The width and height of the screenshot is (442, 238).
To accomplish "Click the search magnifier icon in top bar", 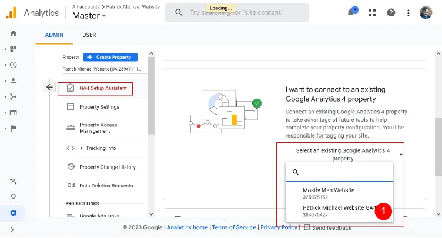I will (x=179, y=12).
